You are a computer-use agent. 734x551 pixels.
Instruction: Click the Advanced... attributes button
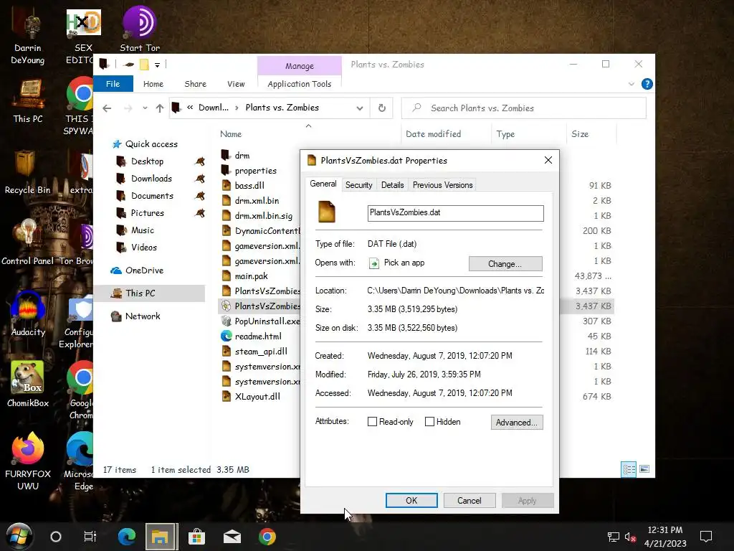[x=516, y=422]
